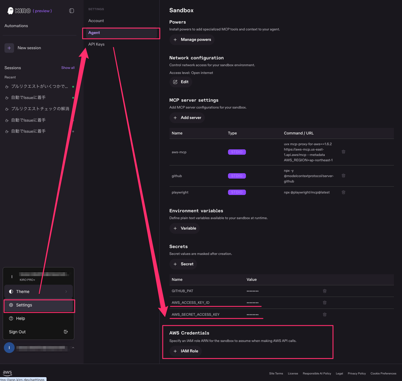This screenshot has height=381, width=402.
Task: Remove the AWS_ACCESS_KEY_ID secret
Action: point(325,303)
